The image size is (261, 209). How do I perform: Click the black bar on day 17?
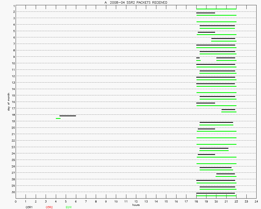point(228,109)
